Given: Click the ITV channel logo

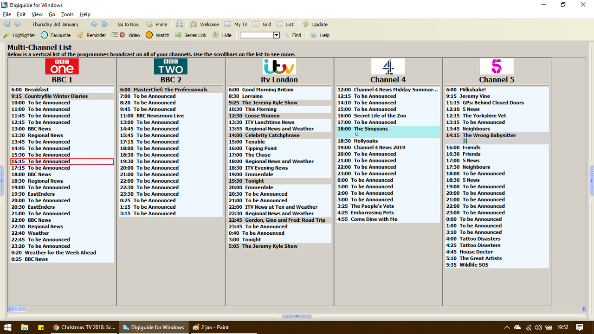Looking at the screenshot, I should click(279, 66).
